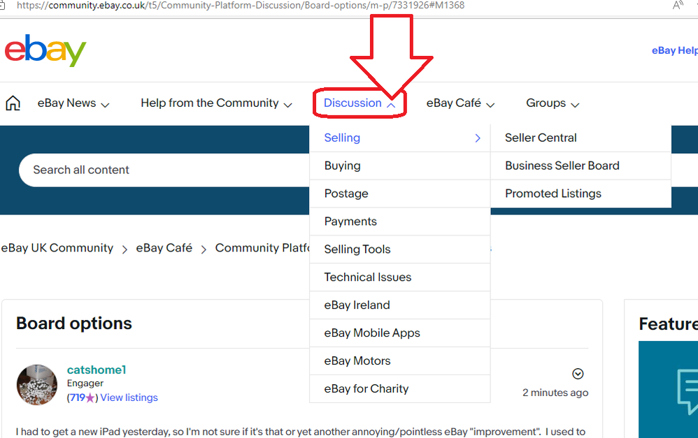Image resolution: width=698 pixels, height=438 pixels.
Task: Expand the eBay News menu
Action: 73,103
